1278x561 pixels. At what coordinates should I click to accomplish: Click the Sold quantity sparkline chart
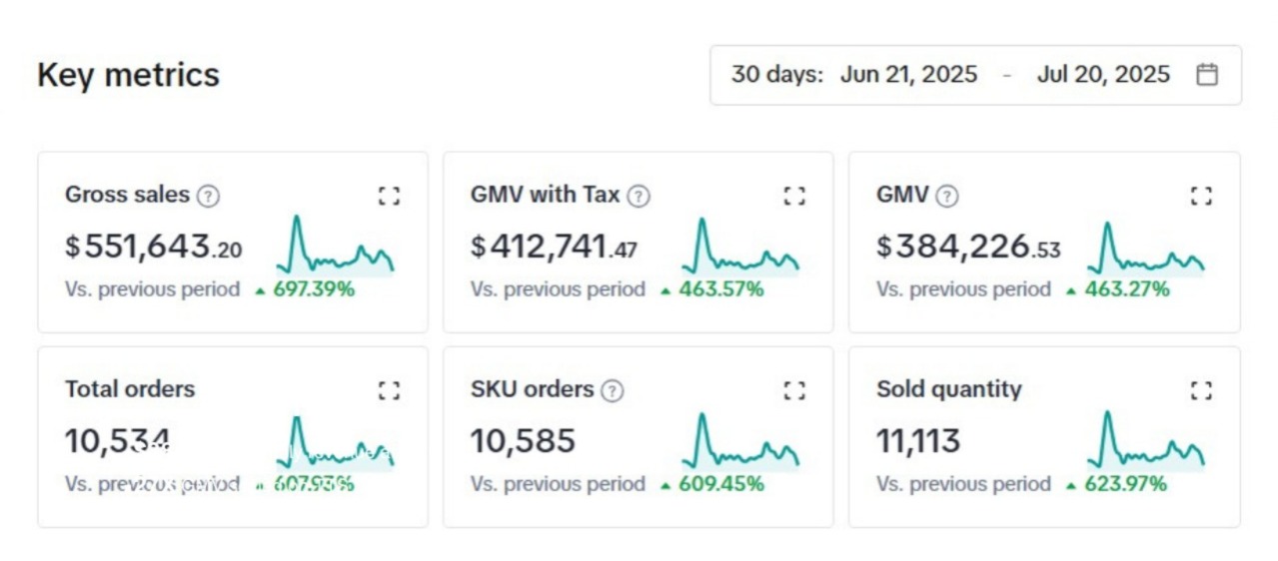(x=1146, y=444)
